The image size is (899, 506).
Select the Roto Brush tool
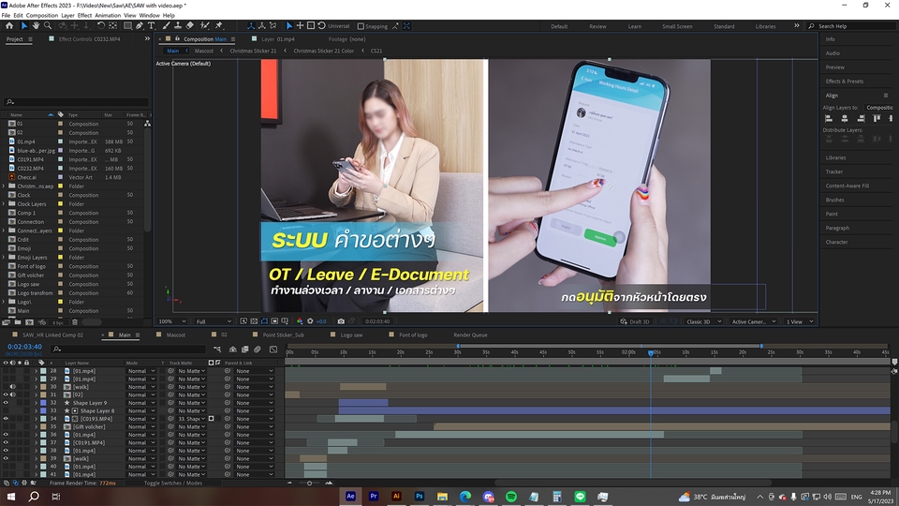(205, 26)
